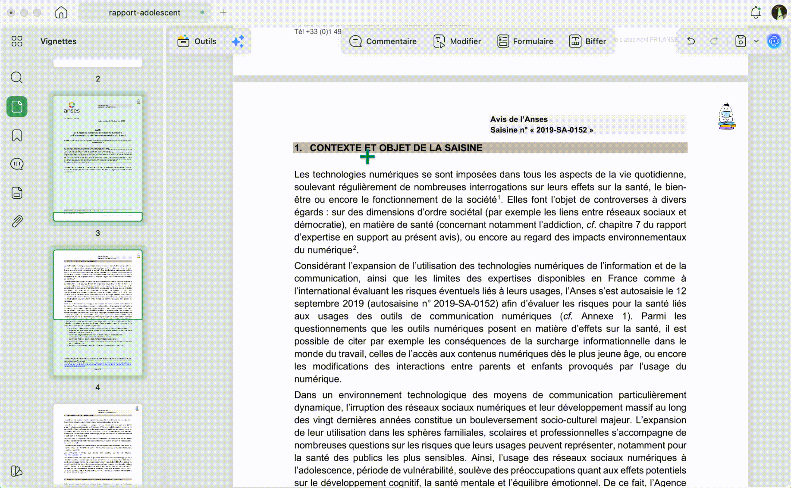Viewport: 791px width, 488px height.
Task: Open the user profile avatar
Action: (x=779, y=13)
